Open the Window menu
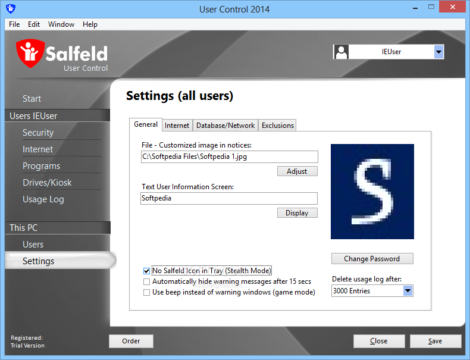This screenshot has height=360, width=470. [x=61, y=24]
